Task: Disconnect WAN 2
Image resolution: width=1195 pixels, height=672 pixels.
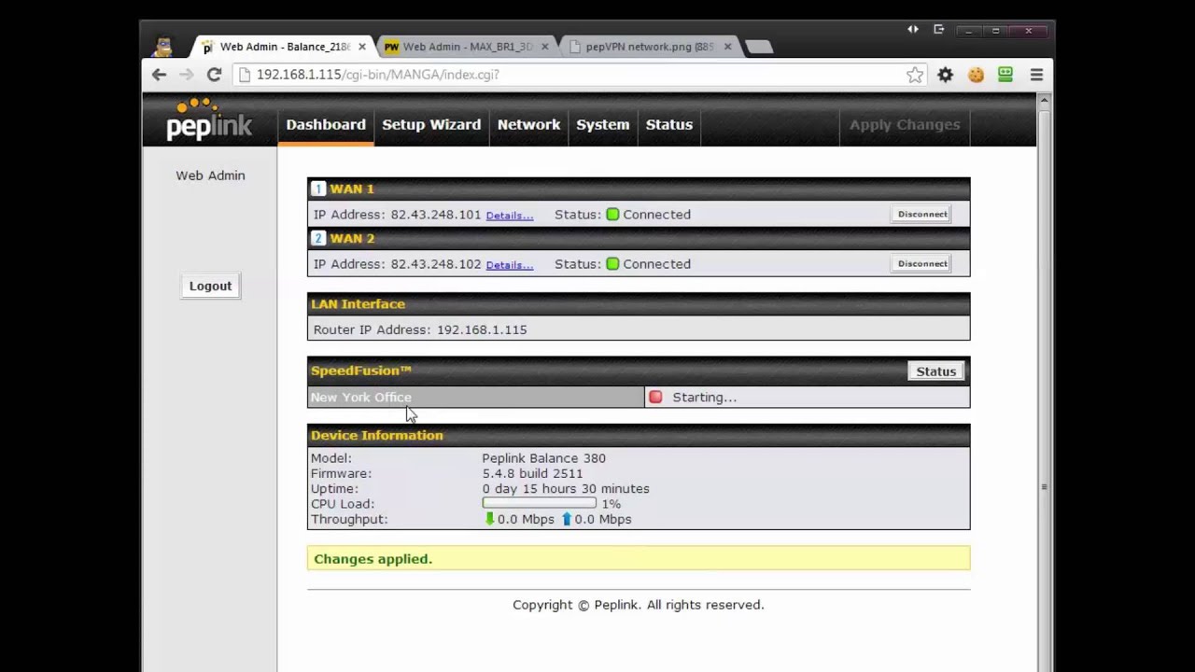Action: pos(922,264)
